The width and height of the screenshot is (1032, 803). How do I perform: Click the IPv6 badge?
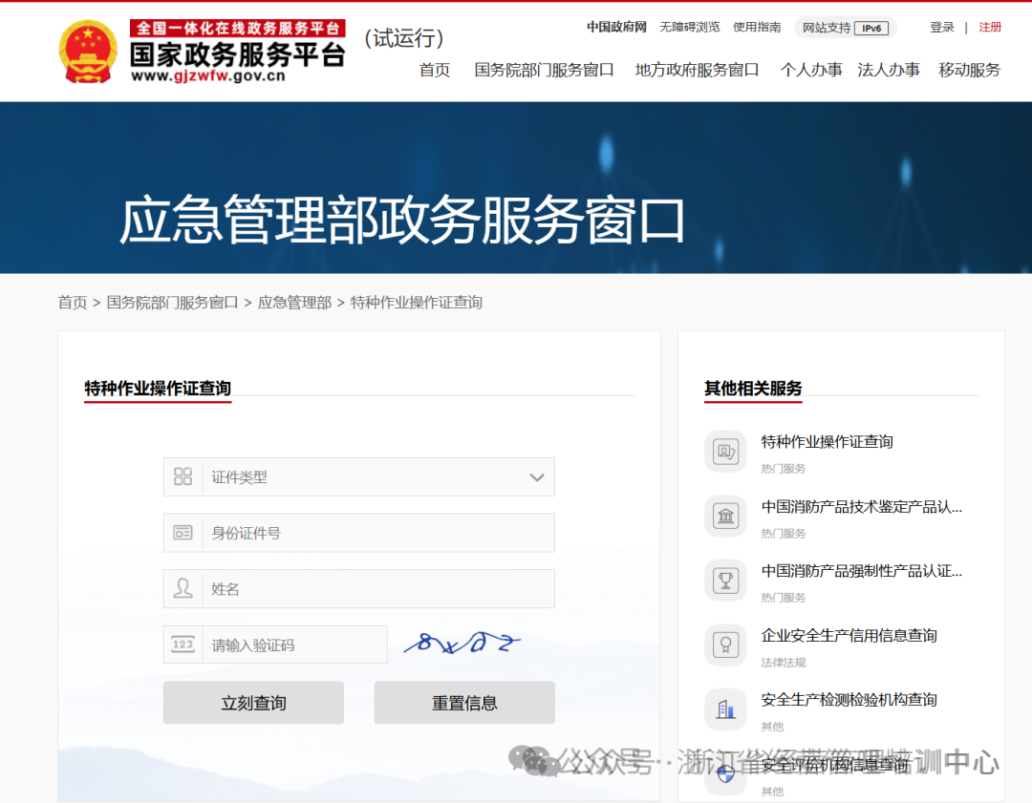(x=871, y=29)
